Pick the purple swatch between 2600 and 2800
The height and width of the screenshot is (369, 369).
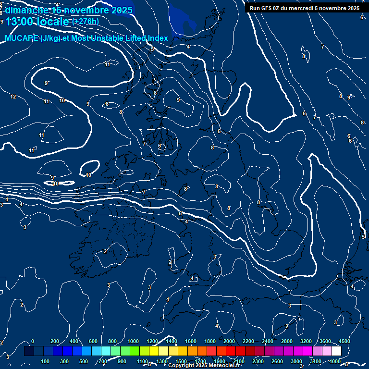point(279,351)
